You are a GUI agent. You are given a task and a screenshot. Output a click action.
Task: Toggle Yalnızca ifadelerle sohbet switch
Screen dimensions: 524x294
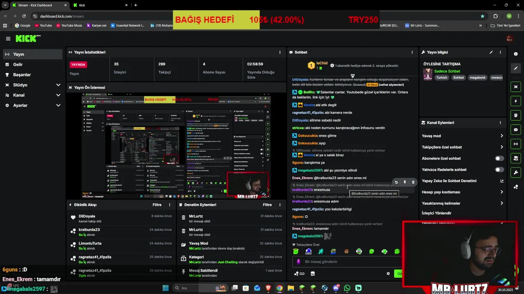(x=499, y=169)
